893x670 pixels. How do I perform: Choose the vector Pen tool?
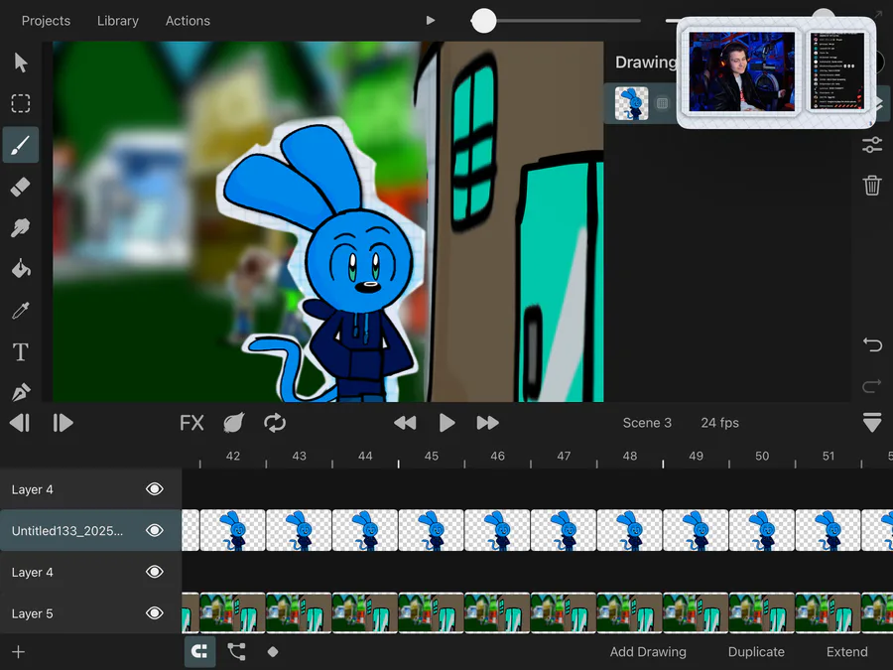[x=21, y=392]
